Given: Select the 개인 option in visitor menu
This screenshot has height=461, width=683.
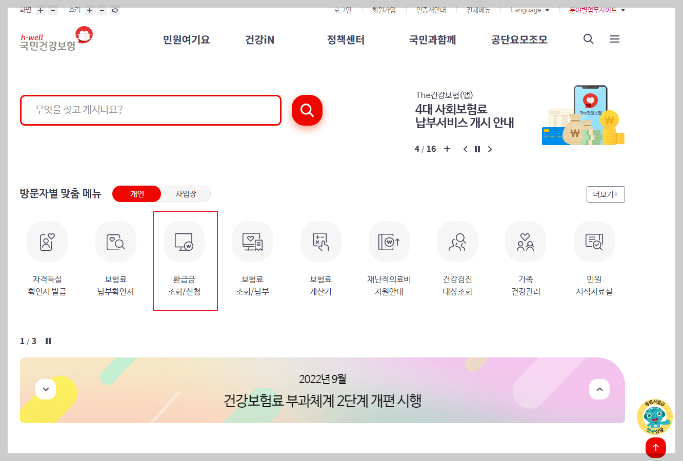Looking at the screenshot, I should [x=136, y=194].
